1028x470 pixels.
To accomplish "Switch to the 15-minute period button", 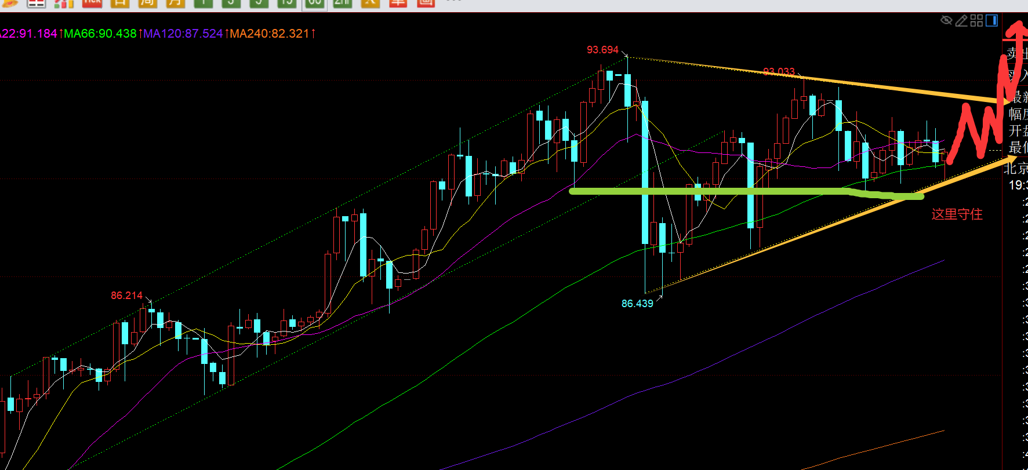I will (286, 2).
